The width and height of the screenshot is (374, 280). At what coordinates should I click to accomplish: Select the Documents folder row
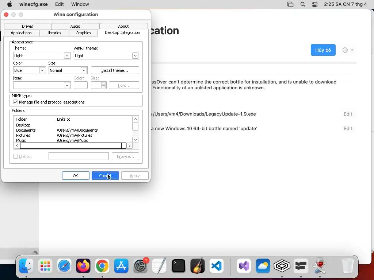pos(73,130)
